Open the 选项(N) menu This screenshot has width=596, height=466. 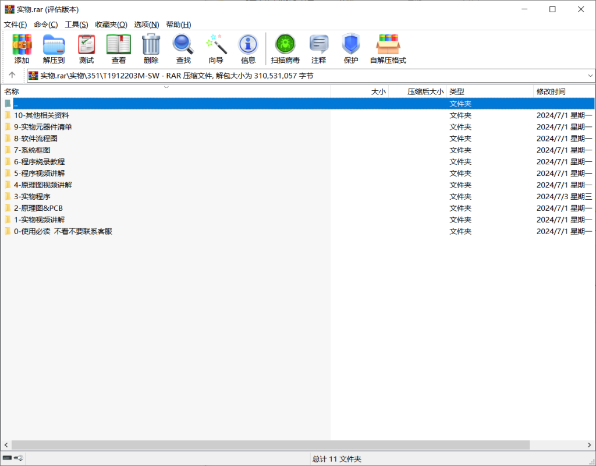(x=146, y=24)
